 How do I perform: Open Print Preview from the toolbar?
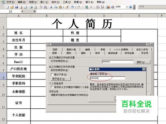click(36, 7)
